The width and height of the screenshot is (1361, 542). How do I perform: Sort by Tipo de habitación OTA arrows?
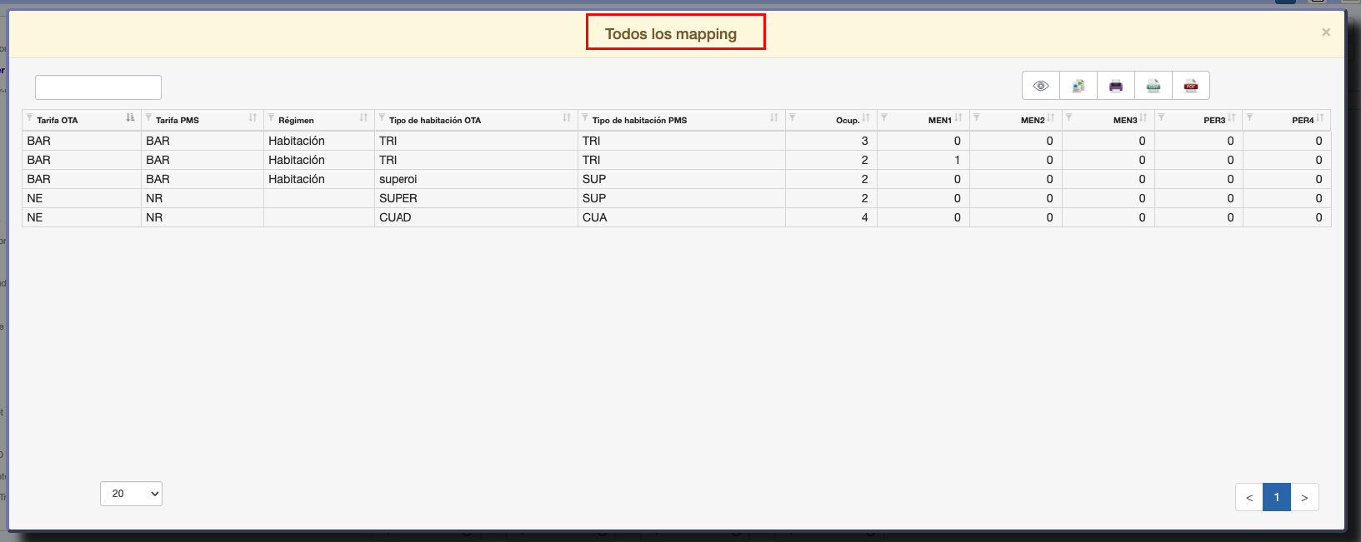tap(567, 118)
